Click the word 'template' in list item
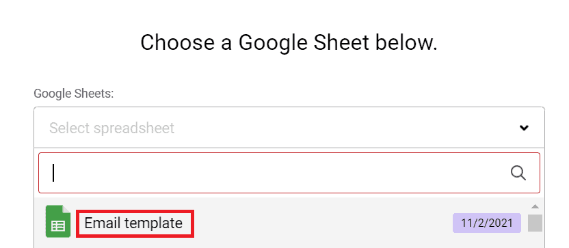This screenshot has height=248, width=569. 153,224
